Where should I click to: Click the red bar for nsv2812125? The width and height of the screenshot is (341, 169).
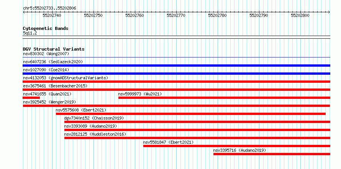197,138
